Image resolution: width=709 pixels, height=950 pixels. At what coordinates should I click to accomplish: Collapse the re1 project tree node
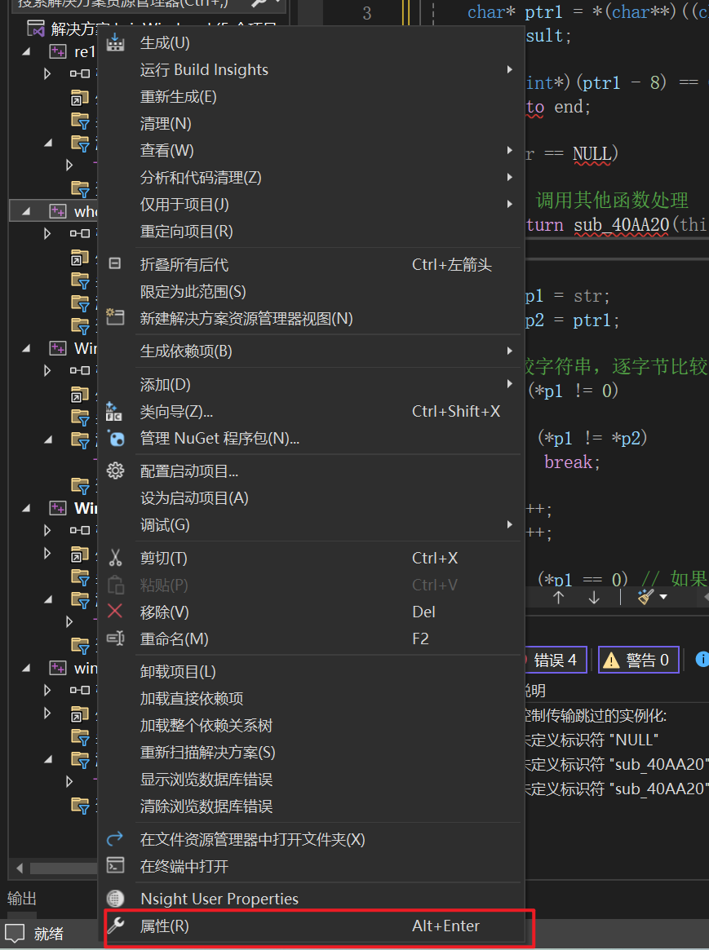point(25,51)
